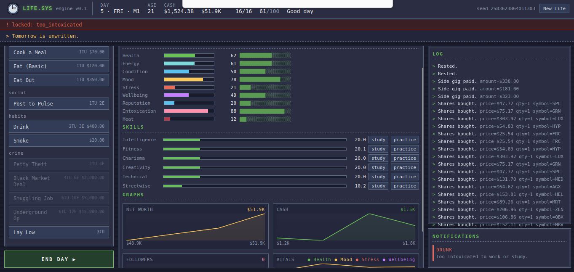
Task: Click the clock logo icon
Action: pos(13,8)
